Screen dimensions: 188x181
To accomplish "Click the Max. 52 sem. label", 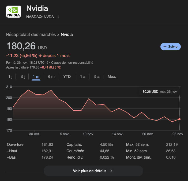I will point(137,144).
